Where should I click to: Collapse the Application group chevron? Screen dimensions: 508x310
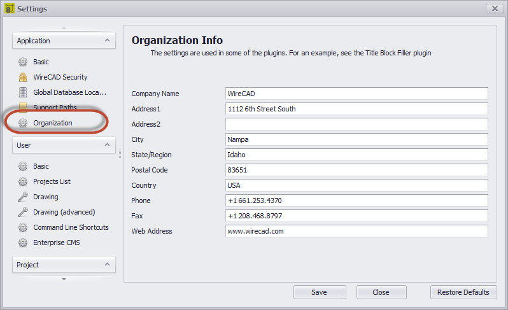click(x=107, y=41)
